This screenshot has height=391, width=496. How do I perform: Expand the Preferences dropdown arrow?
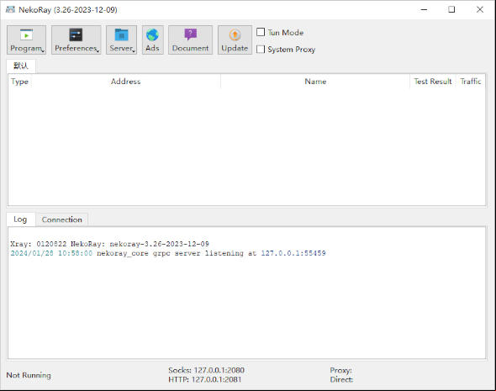(98, 50)
